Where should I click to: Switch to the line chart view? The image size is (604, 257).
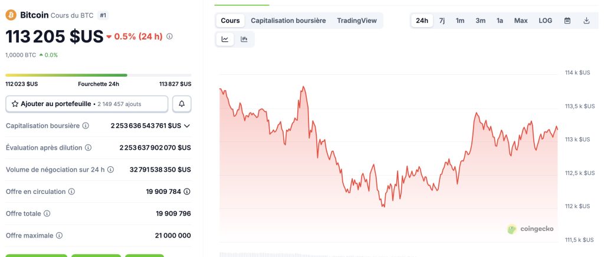tap(225, 39)
